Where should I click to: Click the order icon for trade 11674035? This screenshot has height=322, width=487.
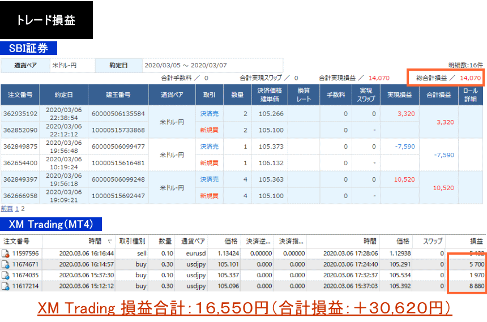tap(5, 274)
